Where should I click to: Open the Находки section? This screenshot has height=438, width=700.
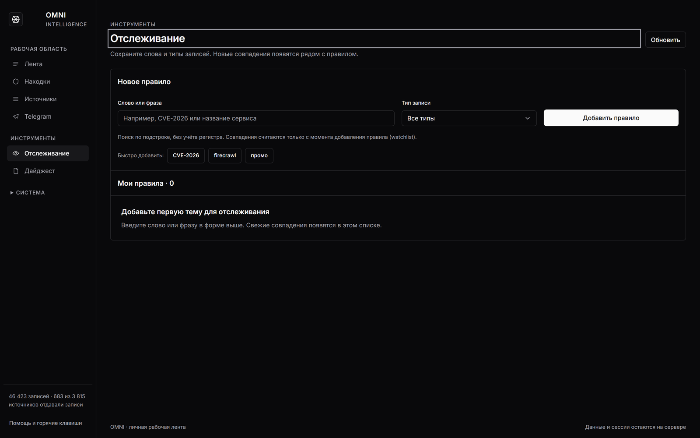point(48,81)
